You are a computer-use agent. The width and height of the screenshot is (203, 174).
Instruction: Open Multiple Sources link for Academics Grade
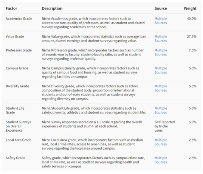pyautogui.click(x=161, y=21)
